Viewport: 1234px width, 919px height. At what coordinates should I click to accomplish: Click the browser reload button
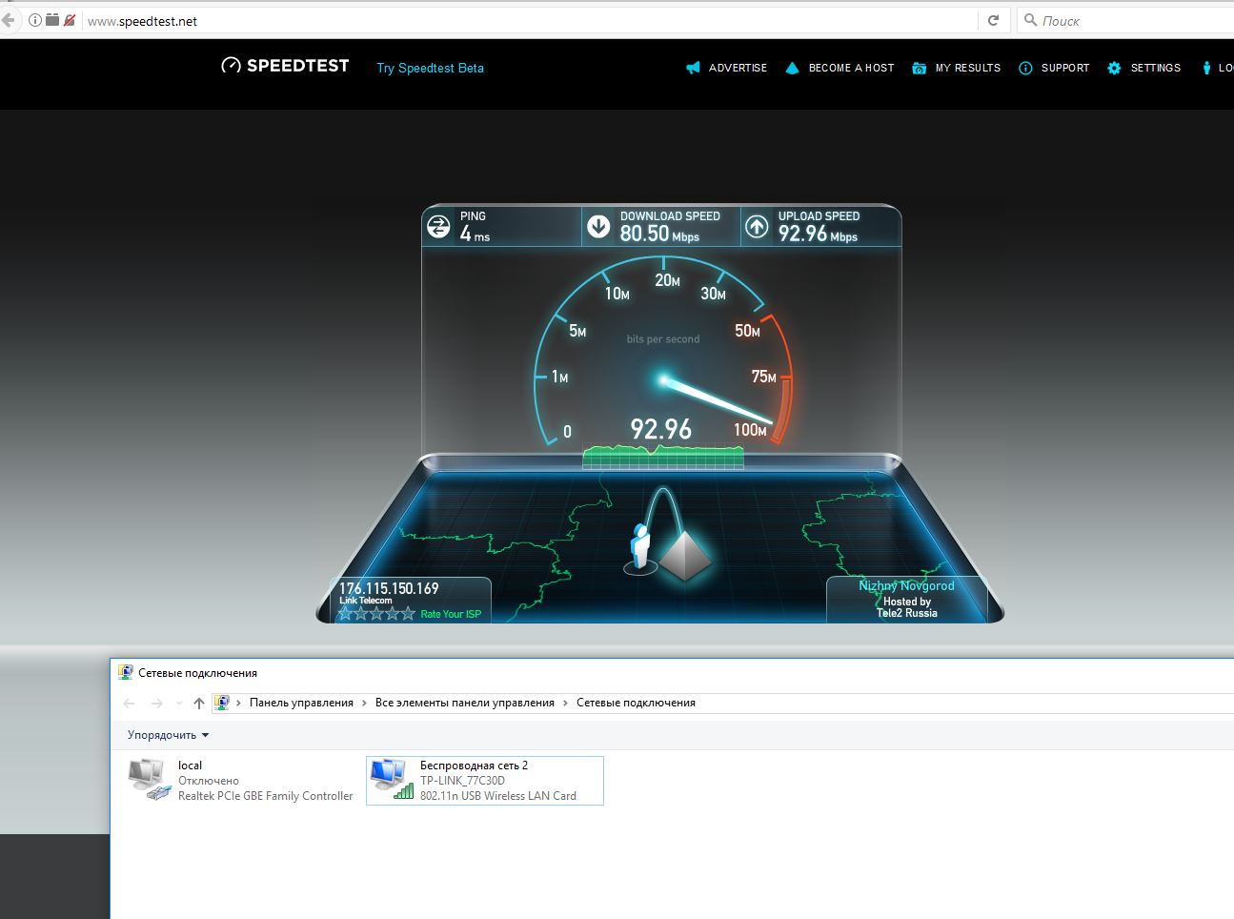point(993,20)
